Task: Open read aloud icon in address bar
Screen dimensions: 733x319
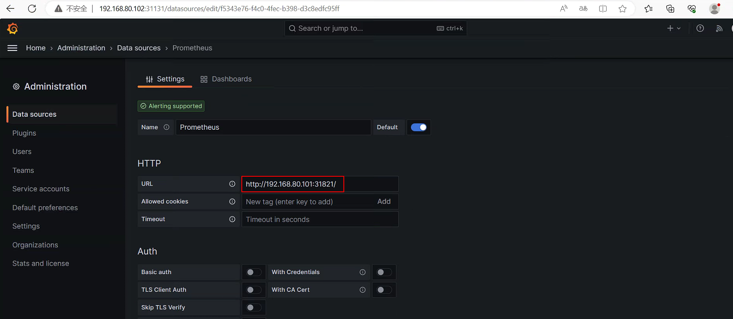Action: [x=564, y=8]
